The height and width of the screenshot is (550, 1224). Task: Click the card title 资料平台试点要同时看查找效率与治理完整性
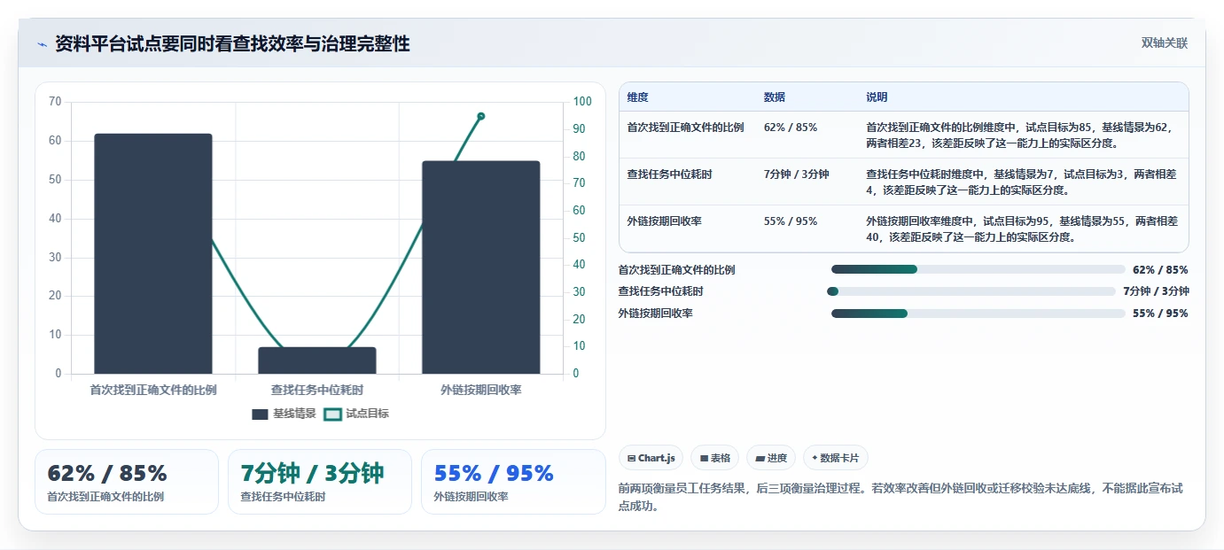(x=232, y=44)
